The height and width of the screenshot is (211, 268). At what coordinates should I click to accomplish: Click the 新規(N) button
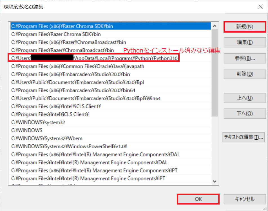pos(245,27)
